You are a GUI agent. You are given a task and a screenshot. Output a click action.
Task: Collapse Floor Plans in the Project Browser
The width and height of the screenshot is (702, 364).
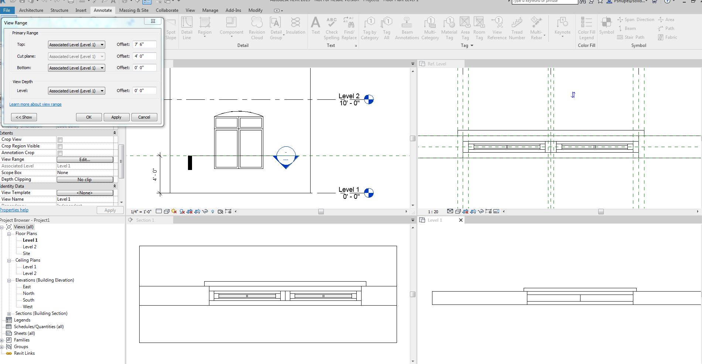(x=9, y=234)
